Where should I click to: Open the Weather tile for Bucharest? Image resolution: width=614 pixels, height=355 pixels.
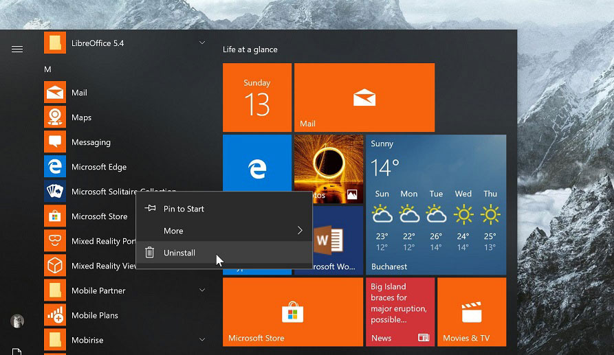pyautogui.click(x=435, y=205)
